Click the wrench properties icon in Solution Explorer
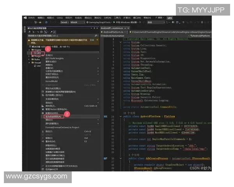Image resolution: width=234 pixels, height=187 pixels. [x=51, y=32]
